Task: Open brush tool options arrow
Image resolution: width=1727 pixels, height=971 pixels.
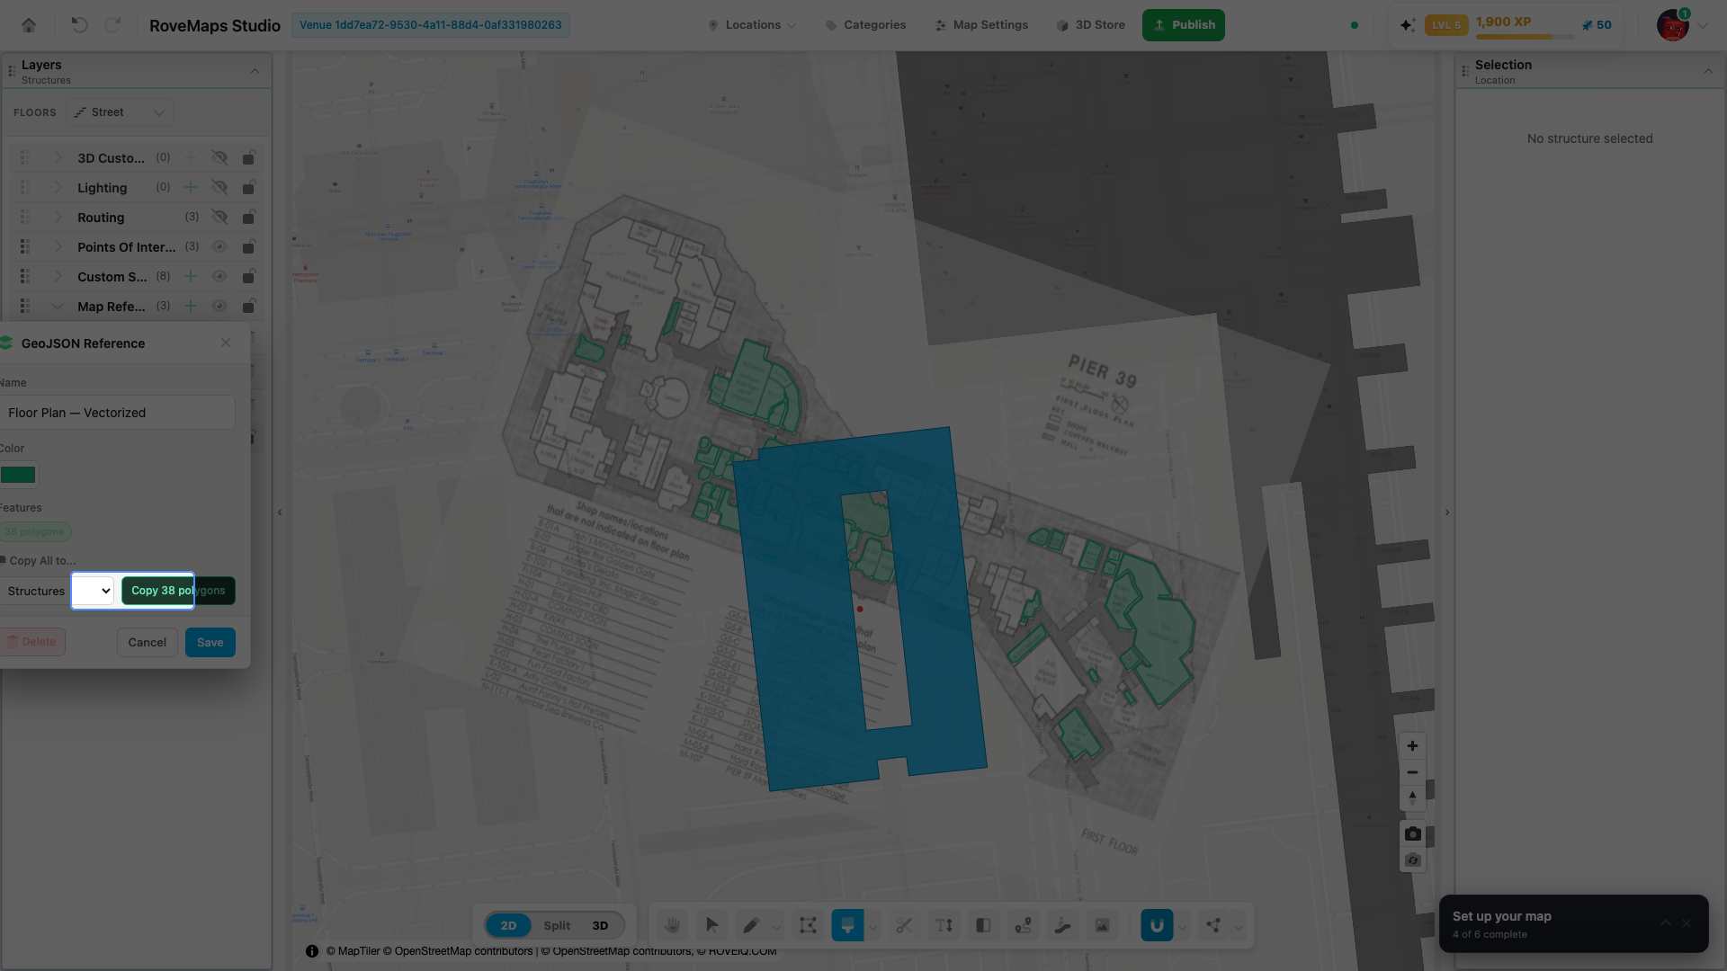Action: click(872, 928)
